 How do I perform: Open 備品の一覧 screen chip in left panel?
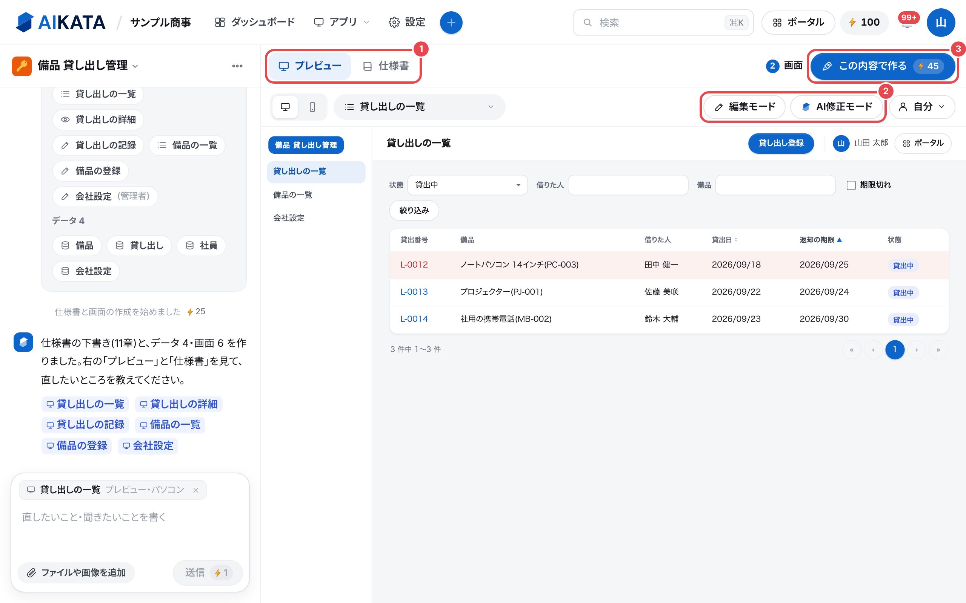(x=187, y=145)
